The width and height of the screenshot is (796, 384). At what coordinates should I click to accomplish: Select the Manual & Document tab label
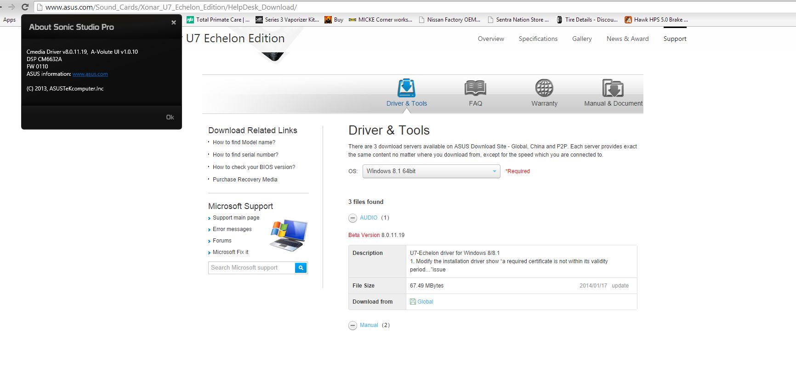point(614,103)
